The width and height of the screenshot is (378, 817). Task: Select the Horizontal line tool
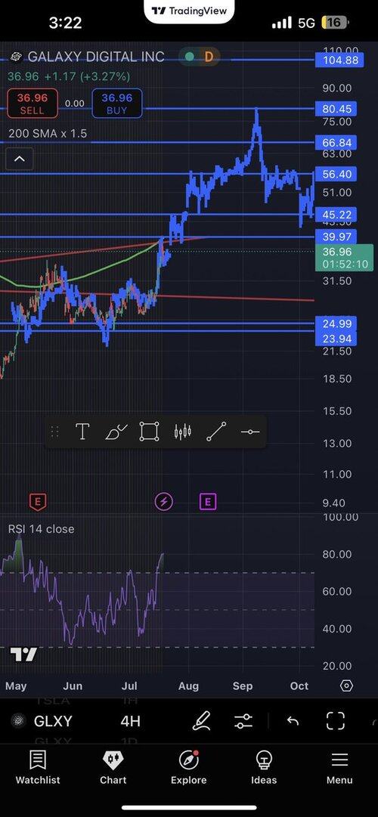[250, 432]
